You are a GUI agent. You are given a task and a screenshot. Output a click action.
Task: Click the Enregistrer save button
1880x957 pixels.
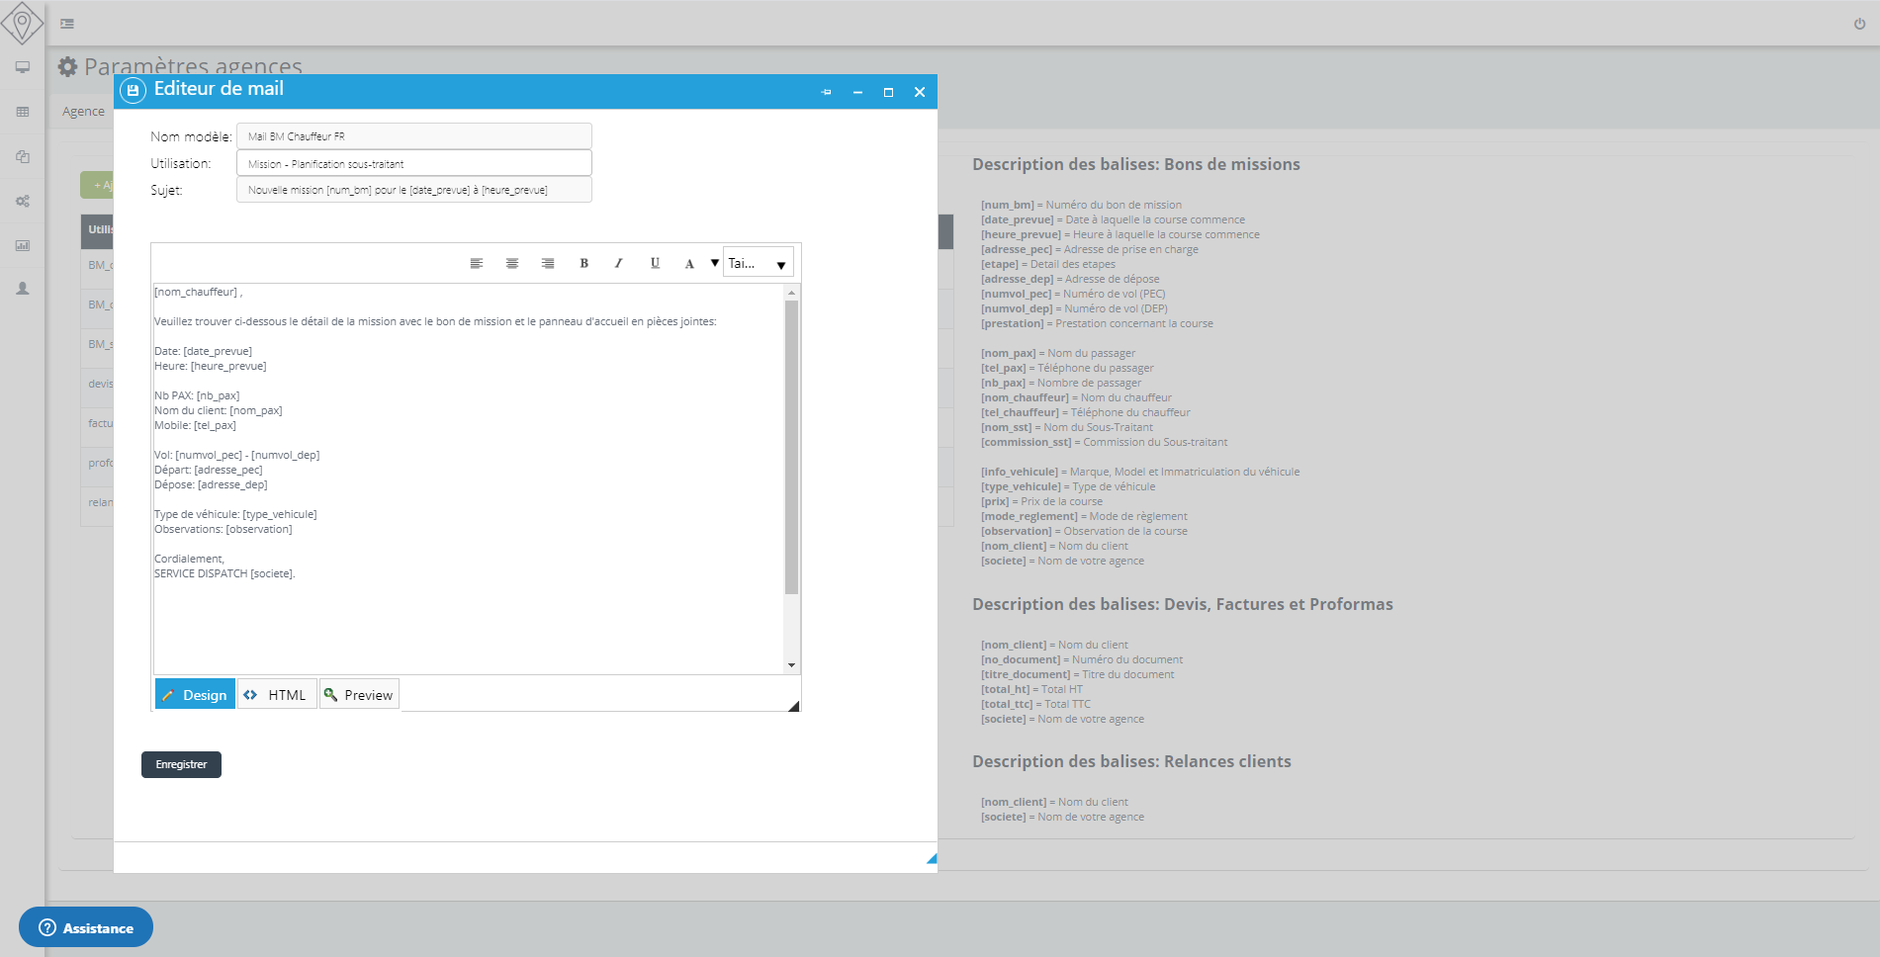(x=181, y=764)
